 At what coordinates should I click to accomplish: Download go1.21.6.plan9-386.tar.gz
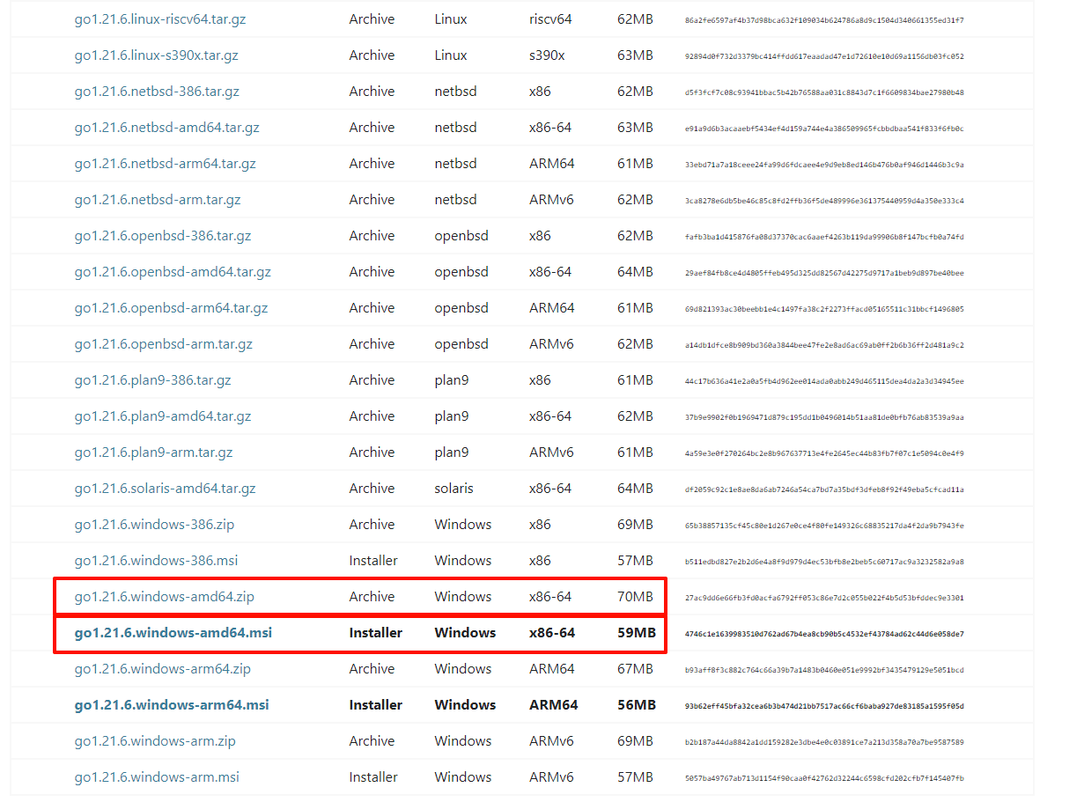click(x=152, y=380)
